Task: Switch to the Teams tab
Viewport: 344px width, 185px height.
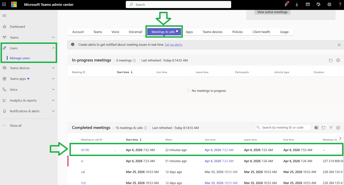Action: click(x=98, y=32)
